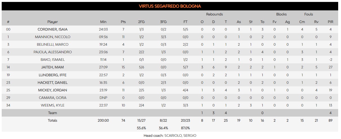Select MANNION, NICCOLO player row name

pos(52,37)
